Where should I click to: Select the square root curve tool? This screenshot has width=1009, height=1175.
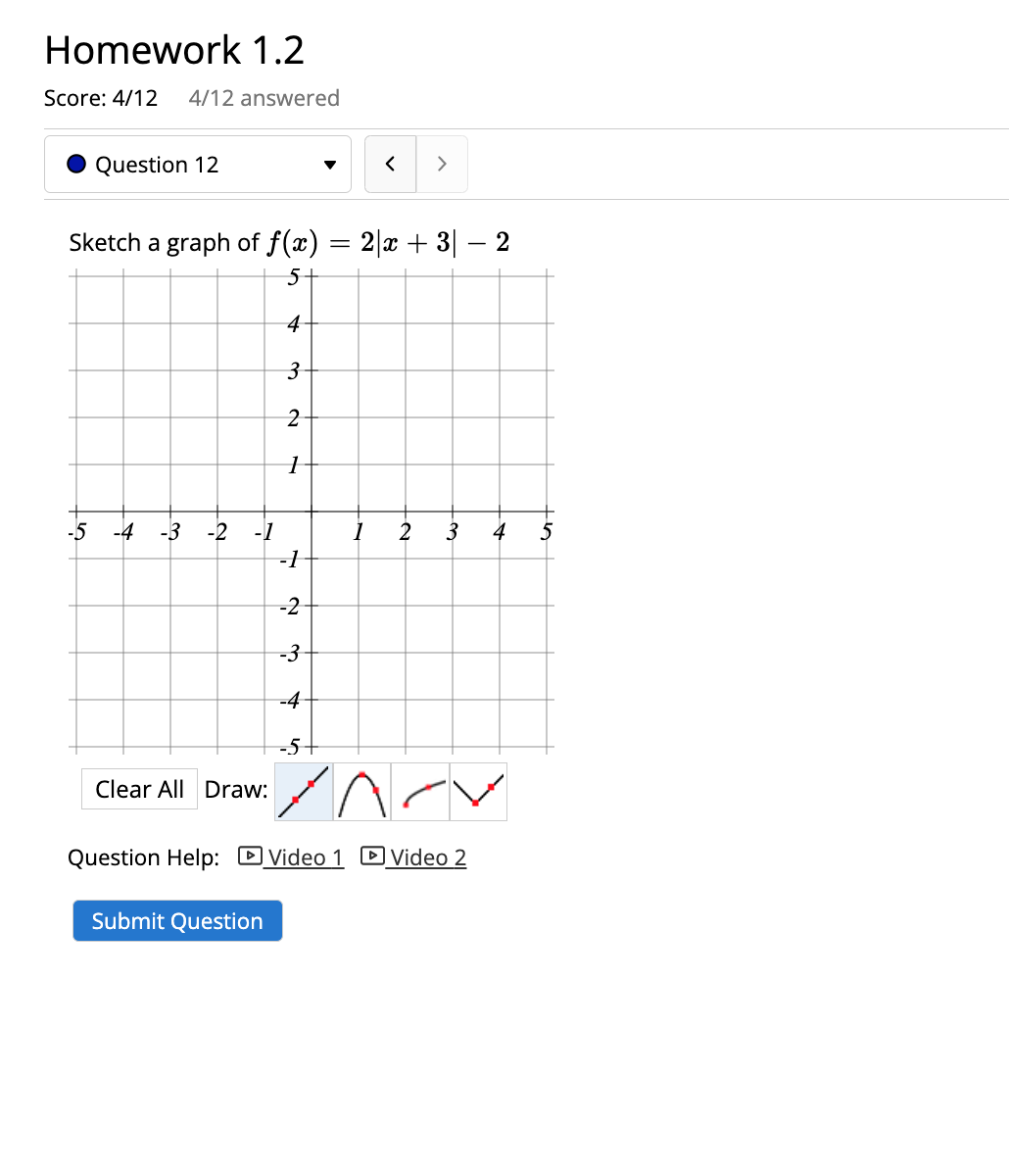pyautogui.click(x=419, y=791)
